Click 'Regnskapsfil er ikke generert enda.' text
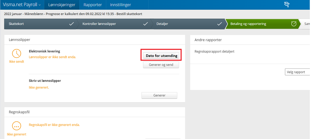This screenshot has width=313, height=139. [54, 125]
